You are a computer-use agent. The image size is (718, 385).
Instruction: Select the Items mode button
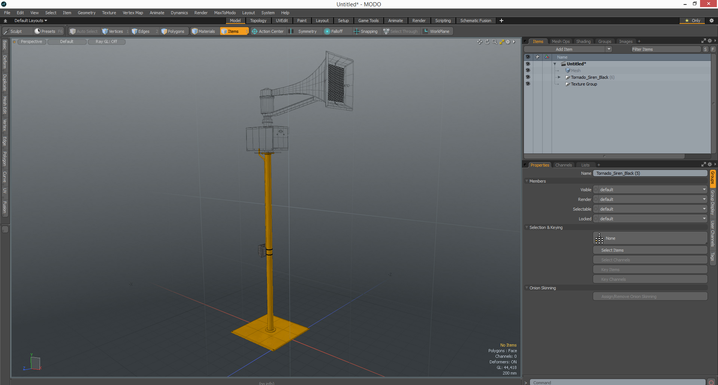234,31
